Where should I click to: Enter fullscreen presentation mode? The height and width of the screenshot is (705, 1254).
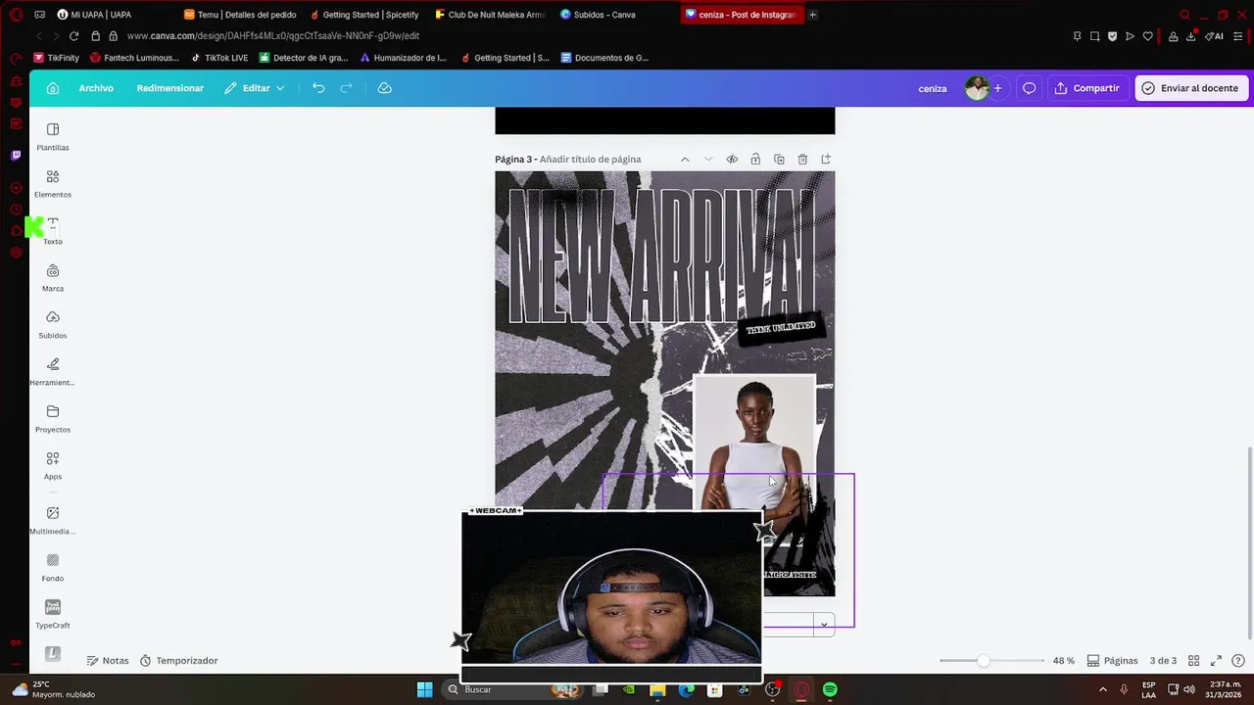(x=1216, y=661)
